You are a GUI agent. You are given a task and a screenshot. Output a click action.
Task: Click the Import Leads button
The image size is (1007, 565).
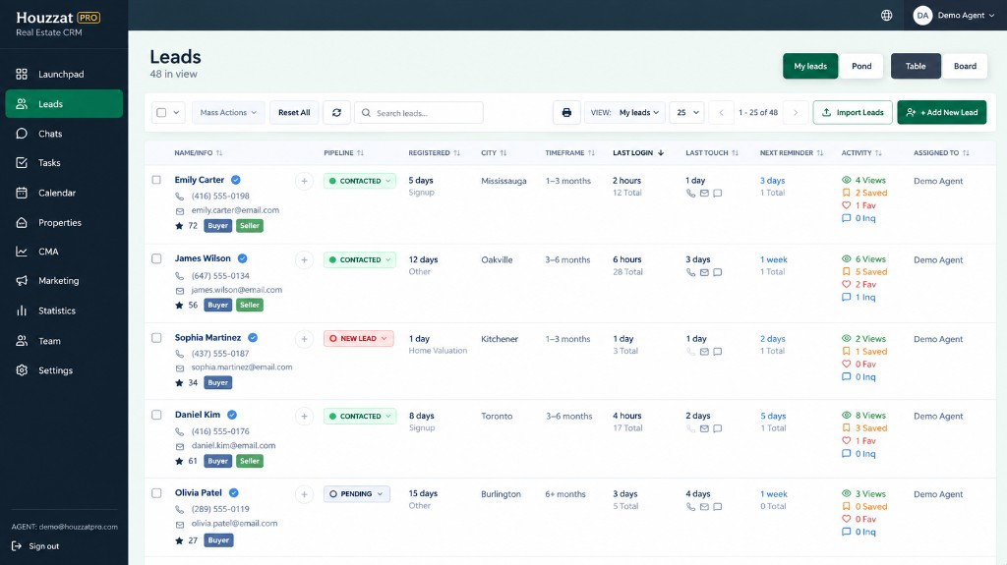(853, 112)
